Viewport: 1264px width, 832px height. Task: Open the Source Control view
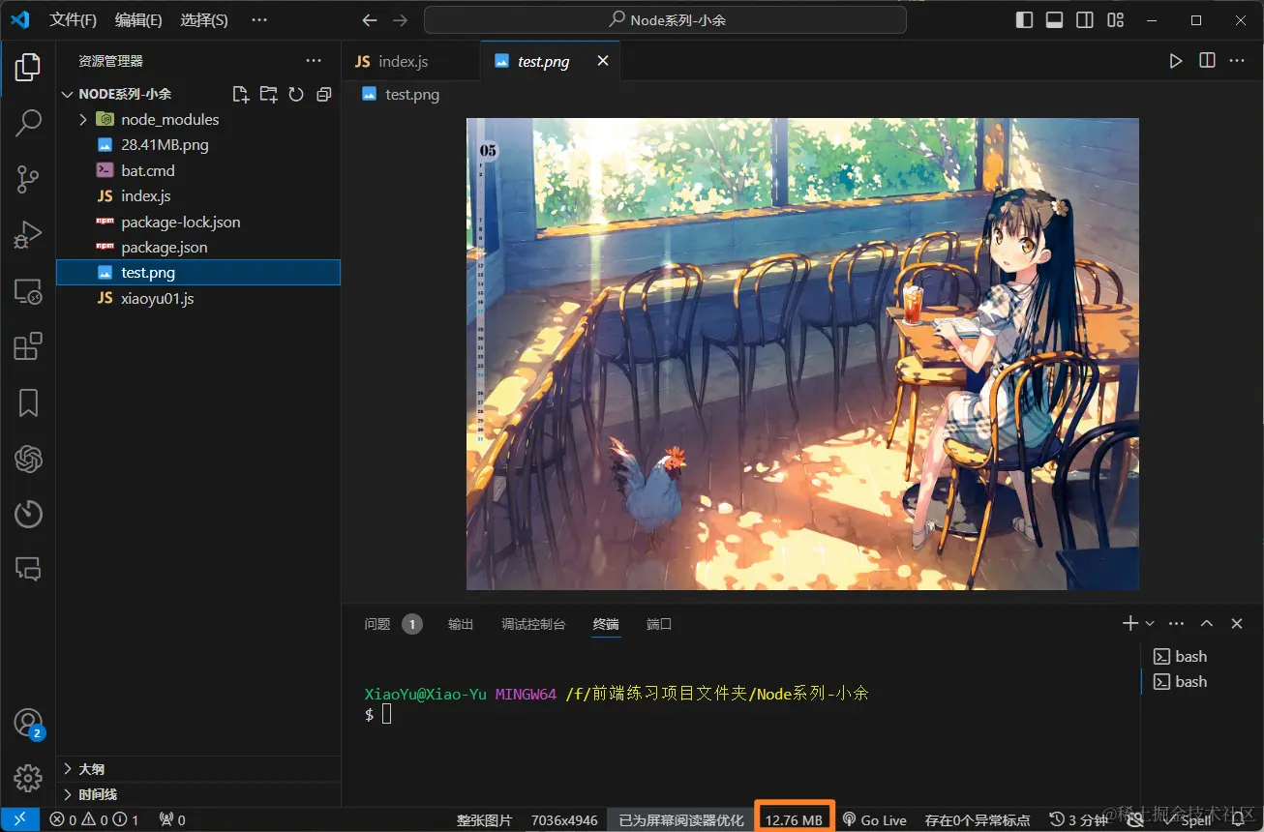point(28,179)
